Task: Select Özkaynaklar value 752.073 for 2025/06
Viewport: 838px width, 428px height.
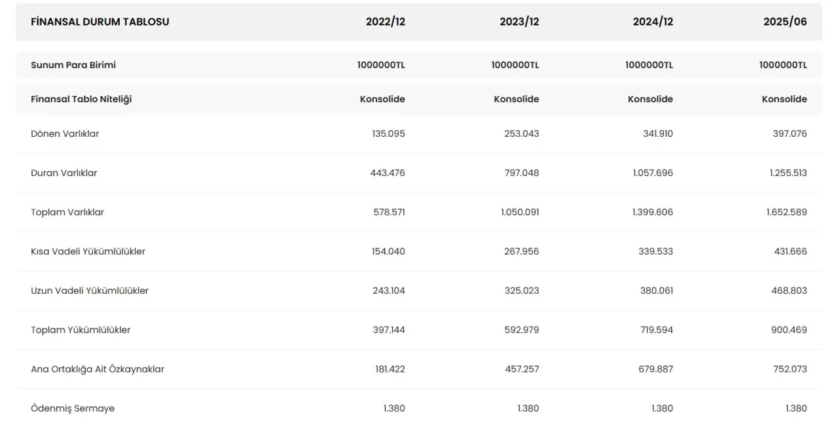Action: (x=789, y=369)
